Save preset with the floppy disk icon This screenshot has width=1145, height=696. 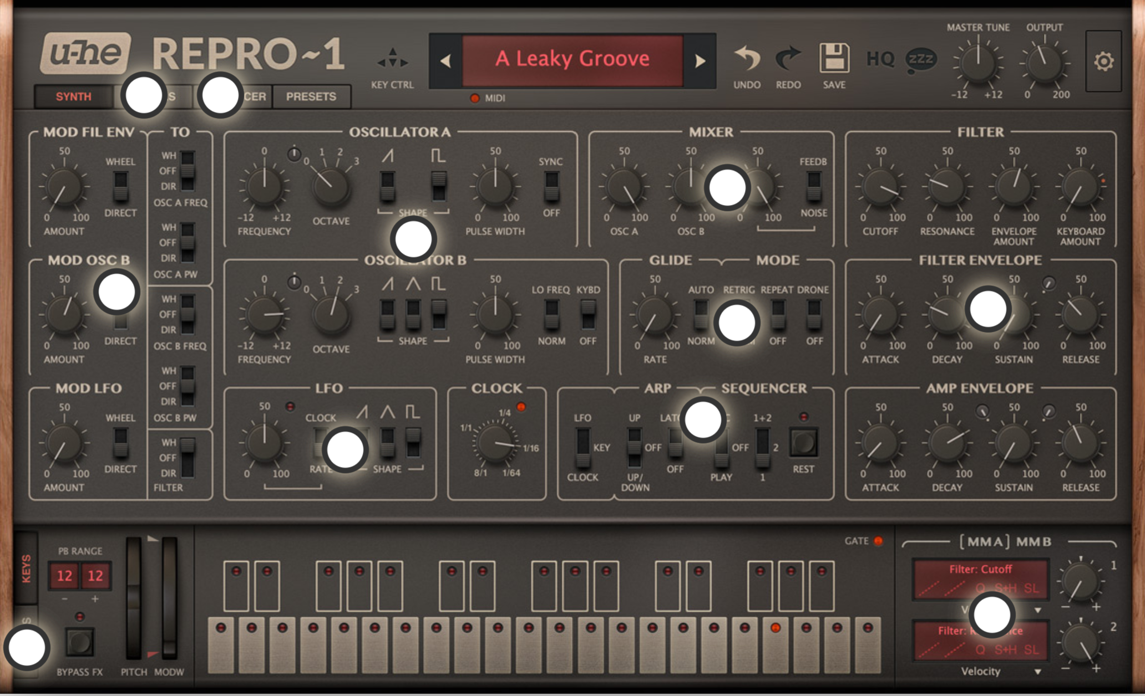pyautogui.click(x=834, y=58)
